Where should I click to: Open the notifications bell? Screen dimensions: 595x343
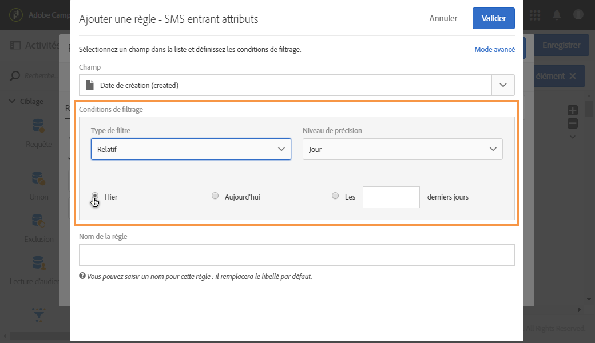pyautogui.click(x=556, y=14)
